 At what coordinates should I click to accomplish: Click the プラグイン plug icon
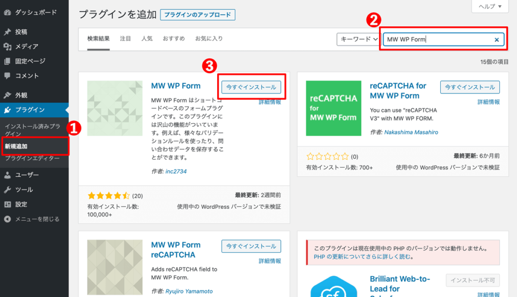tap(7, 110)
